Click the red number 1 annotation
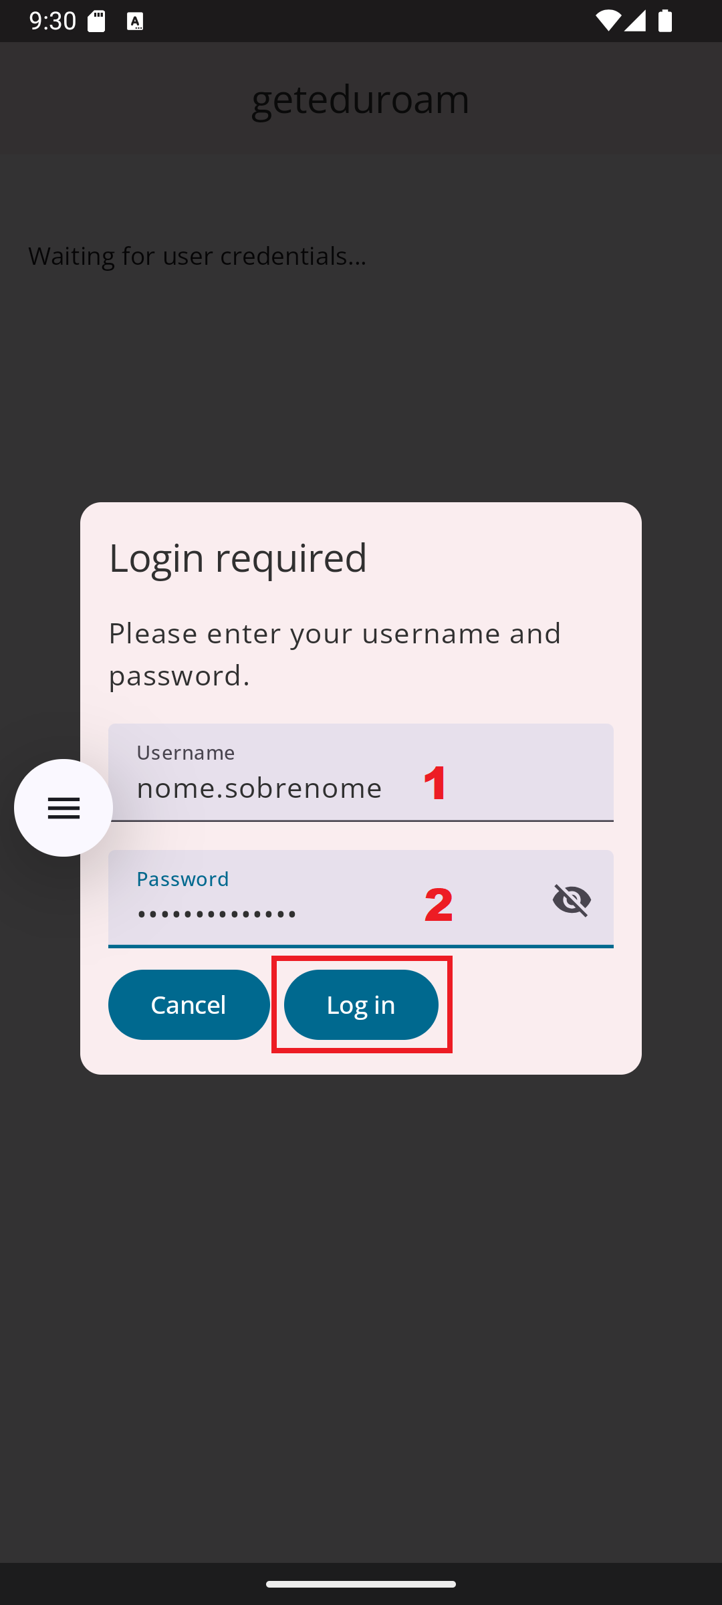 pos(436,782)
